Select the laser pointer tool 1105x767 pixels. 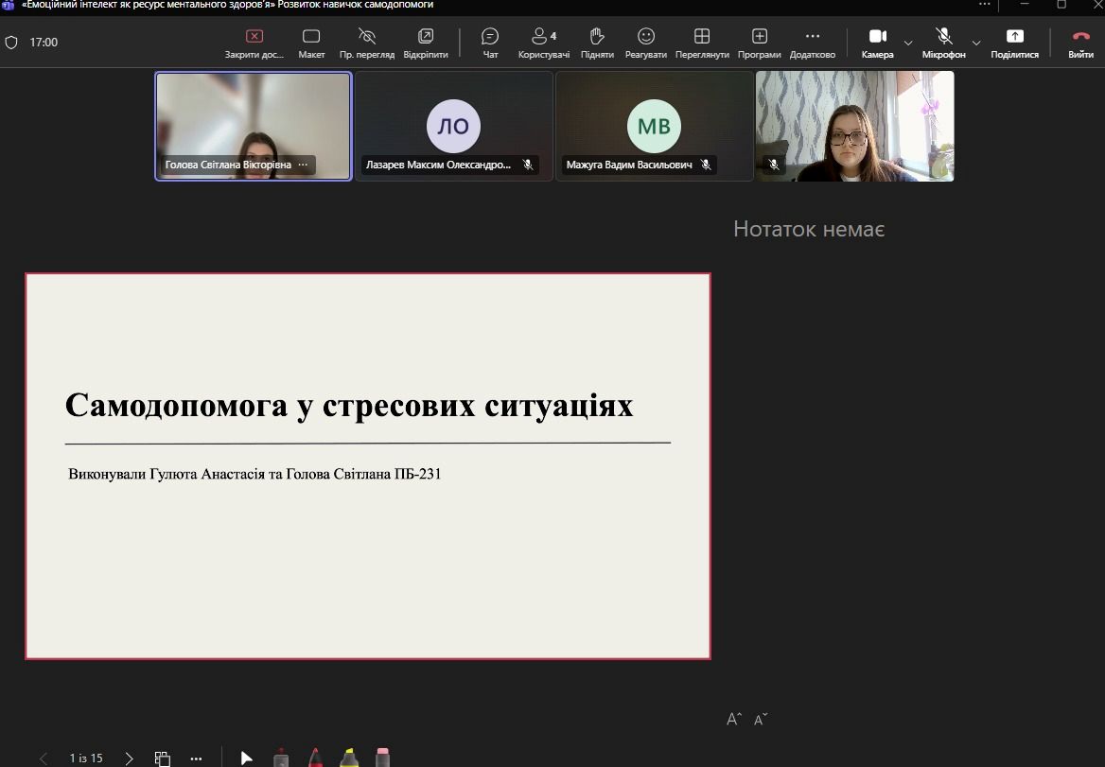[246, 758]
